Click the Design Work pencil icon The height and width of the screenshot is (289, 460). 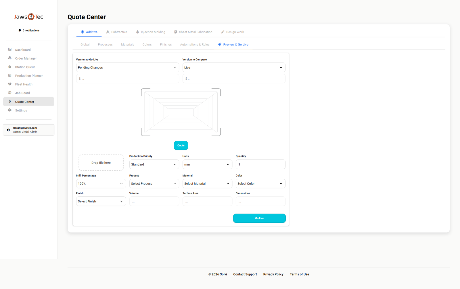(223, 32)
